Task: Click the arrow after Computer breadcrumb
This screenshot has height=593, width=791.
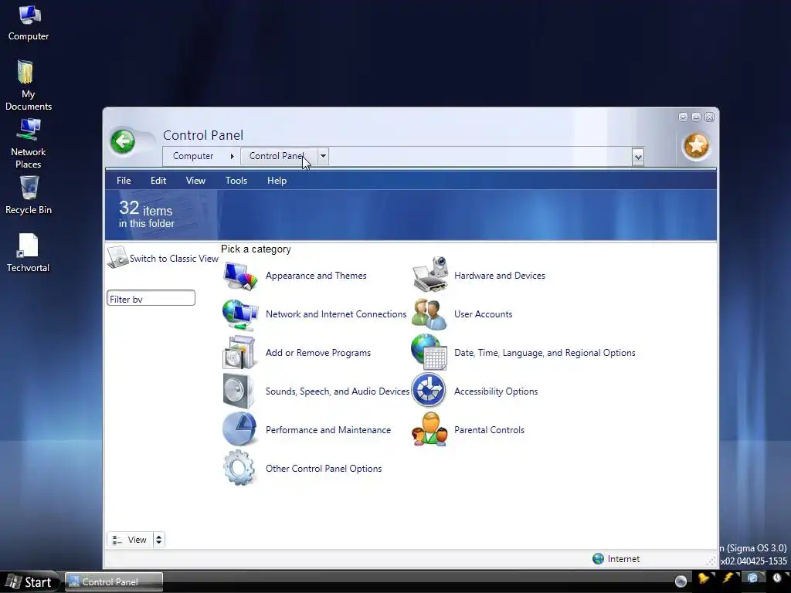Action: point(232,156)
